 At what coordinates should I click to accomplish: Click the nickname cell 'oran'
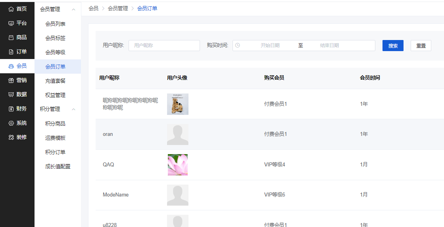click(x=108, y=134)
